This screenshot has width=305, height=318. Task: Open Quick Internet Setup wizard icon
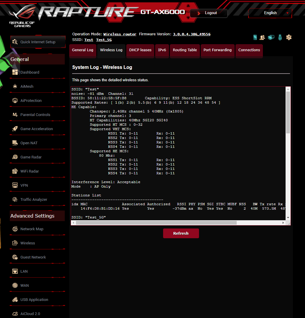point(15,42)
